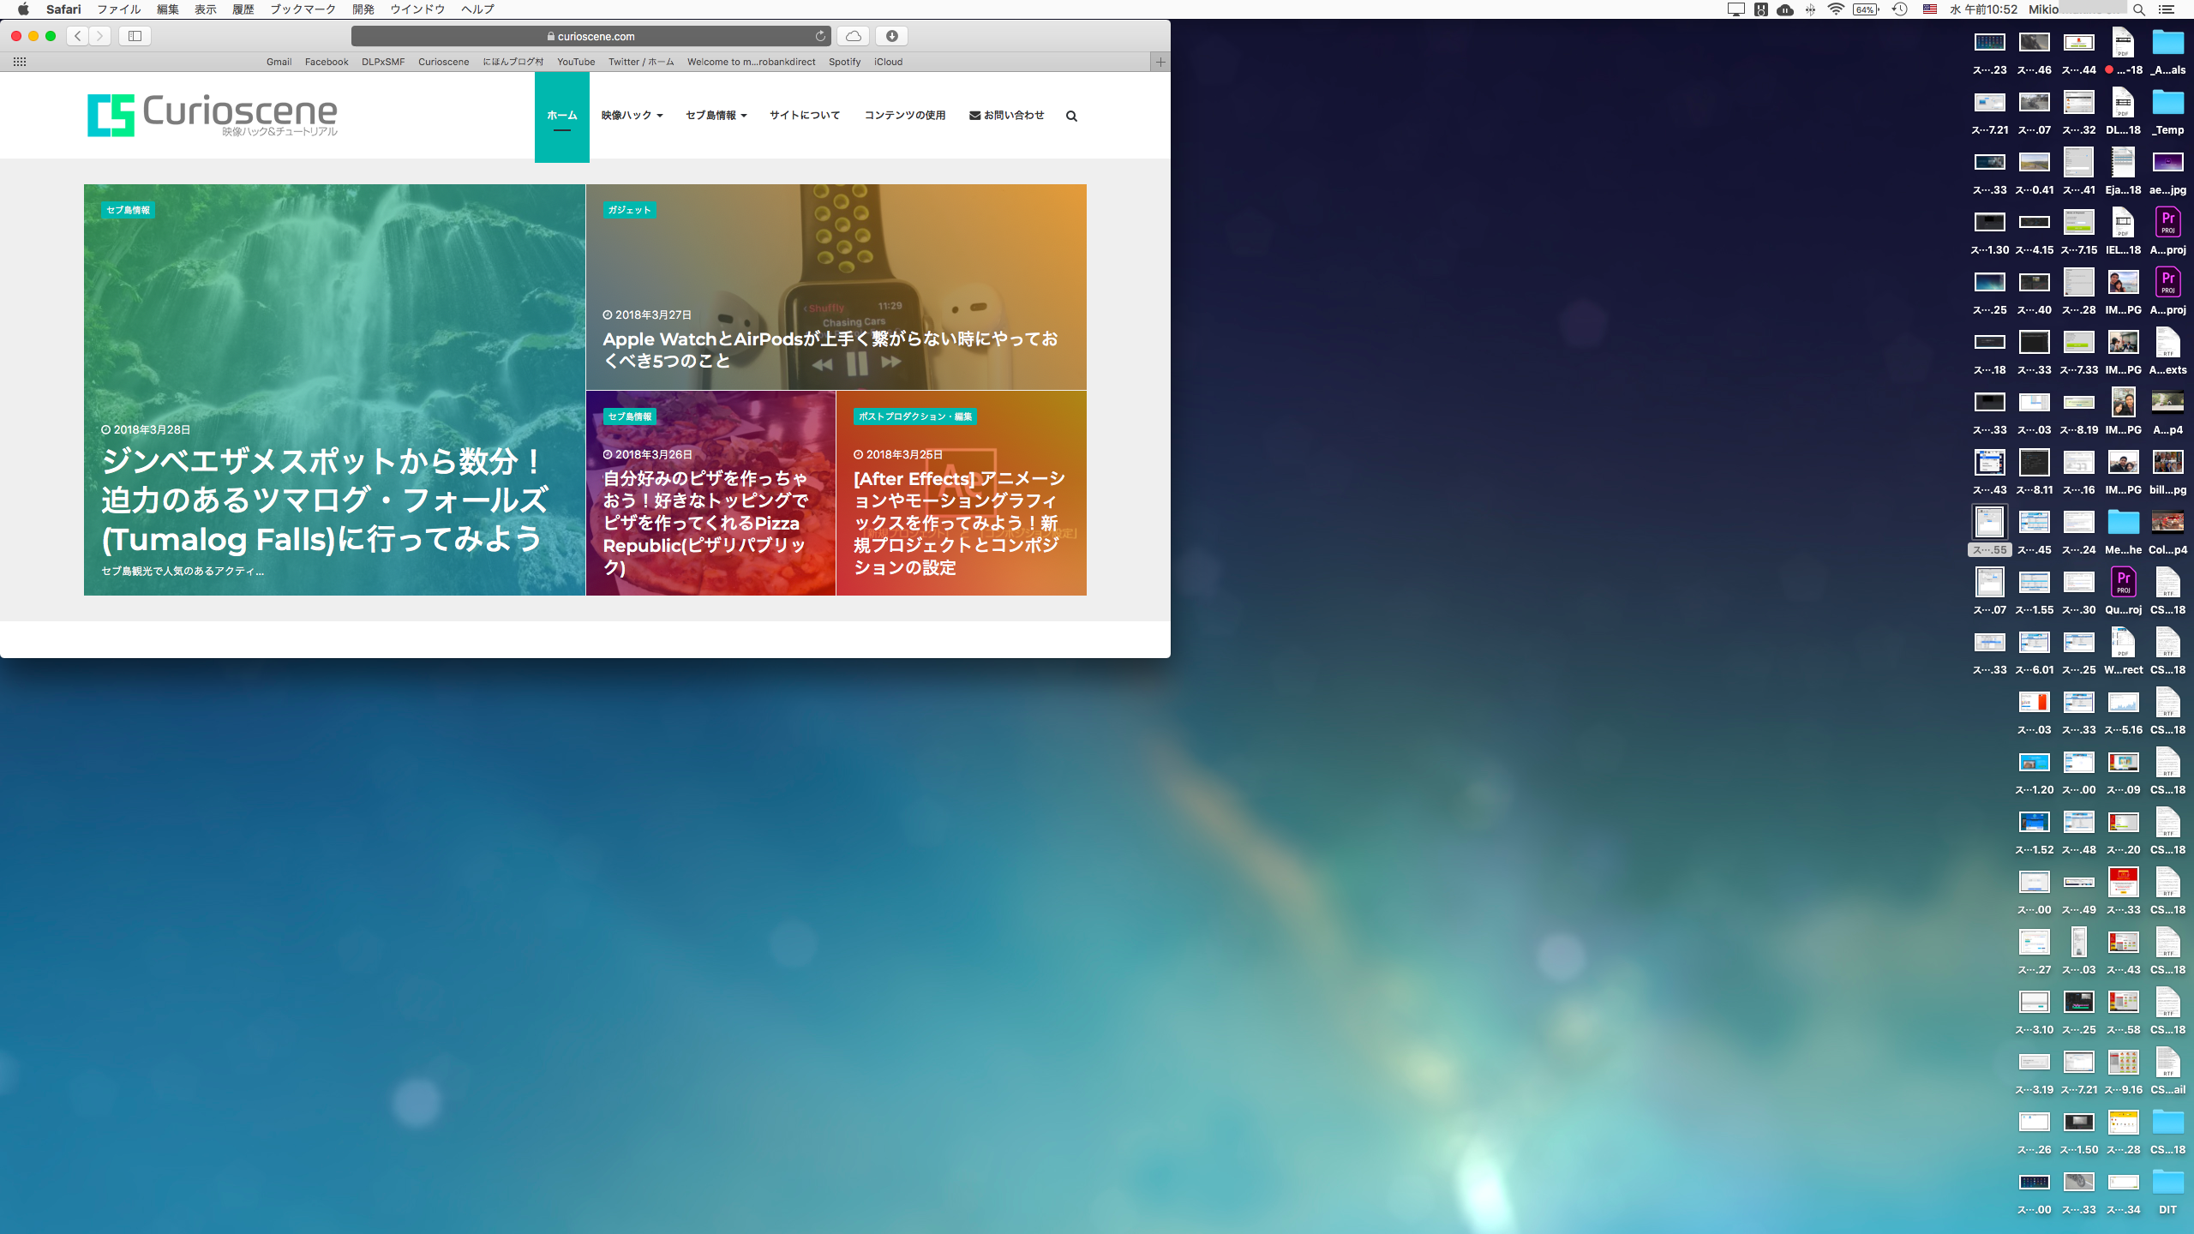The image size is (2194, 1234).
Task: Click the website search magnifier icon
Action: tap(1071, 116)
